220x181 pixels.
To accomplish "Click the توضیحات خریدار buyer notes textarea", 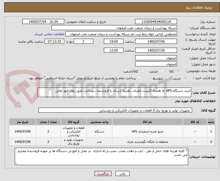I will pos(101,156).
